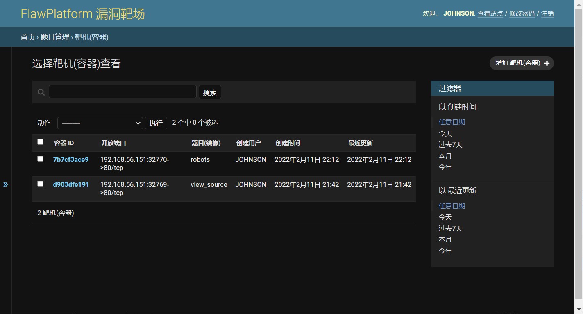Open container 7b7cf3ace9 link

(71, 159)
